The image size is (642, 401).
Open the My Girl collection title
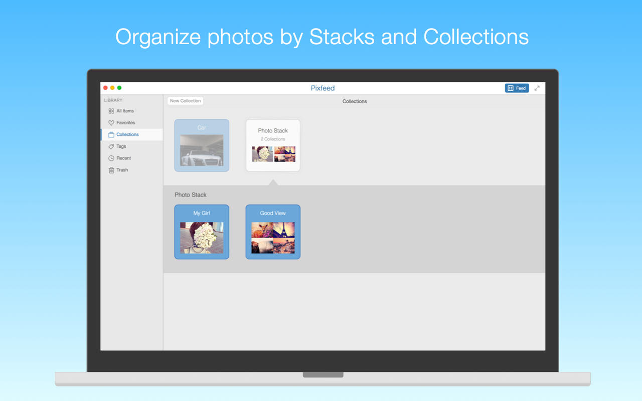pos(202,213)
